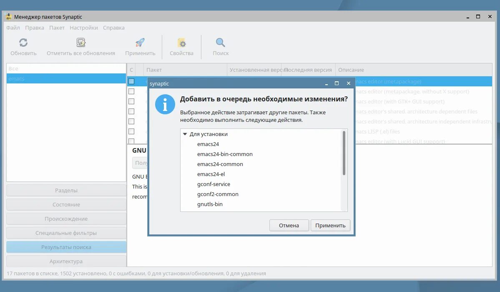Select the Разделы filter button
This screenshot has width=500, height=292.
click(66, 190)
